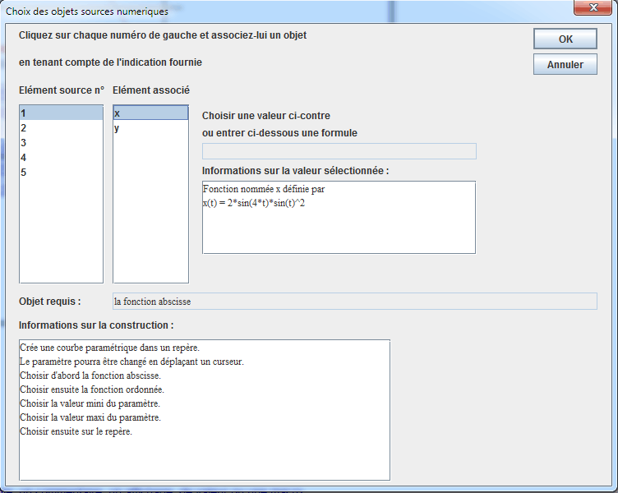Viewport: 618px width, 493px height.
Task: Select source element number 1
Action: pos(61,113)
